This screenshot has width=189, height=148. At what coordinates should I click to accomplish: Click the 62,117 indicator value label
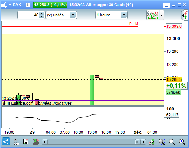[172, 115]
